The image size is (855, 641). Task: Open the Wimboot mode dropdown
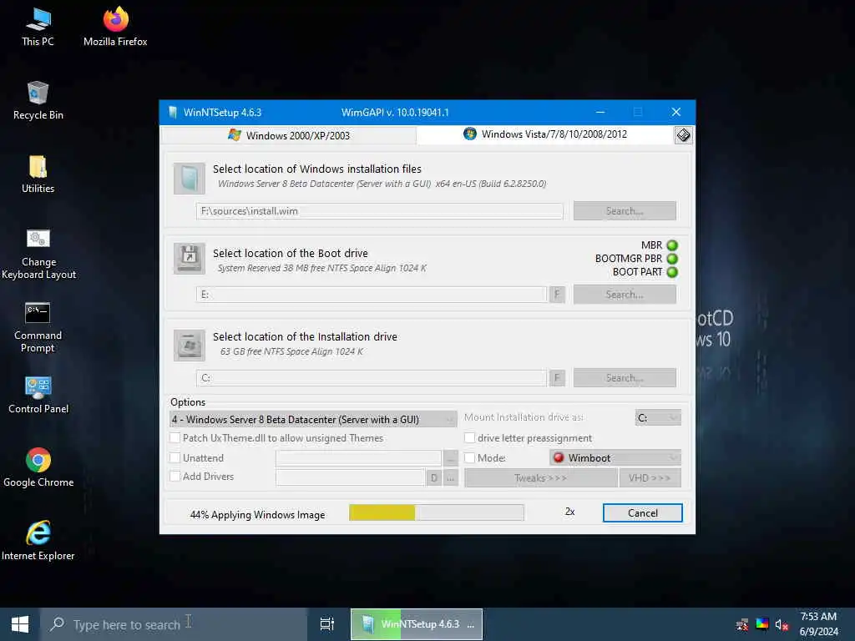coord(615,458)
